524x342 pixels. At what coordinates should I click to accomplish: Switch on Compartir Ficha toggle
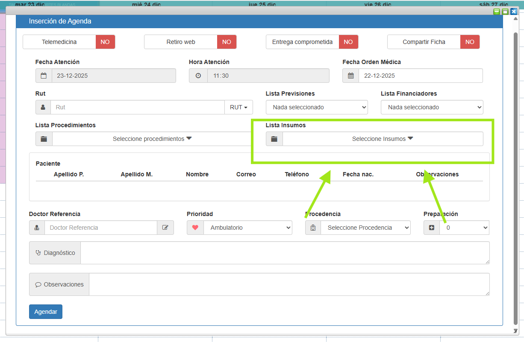point(470,42)
